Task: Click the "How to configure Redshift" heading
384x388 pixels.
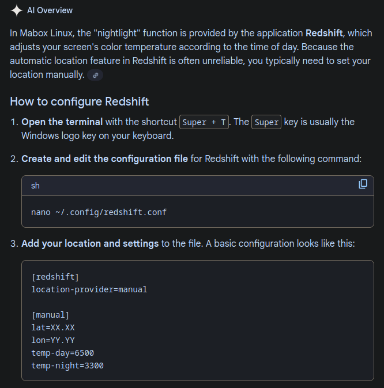Action: (x=80, y=102)
